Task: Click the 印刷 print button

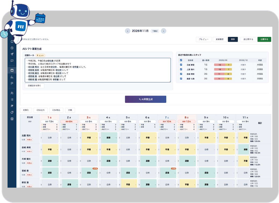Action: click(70, 110)
